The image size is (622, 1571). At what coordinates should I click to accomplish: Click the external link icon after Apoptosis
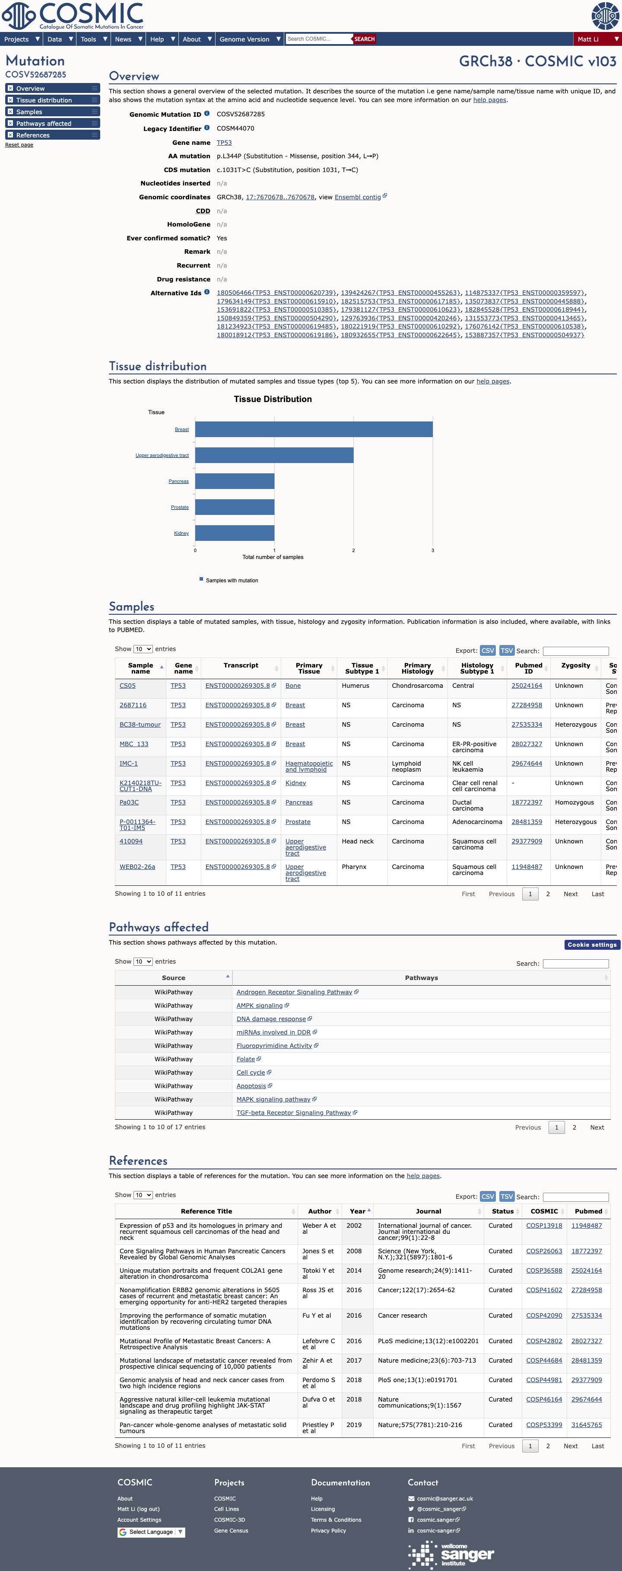270,1086
